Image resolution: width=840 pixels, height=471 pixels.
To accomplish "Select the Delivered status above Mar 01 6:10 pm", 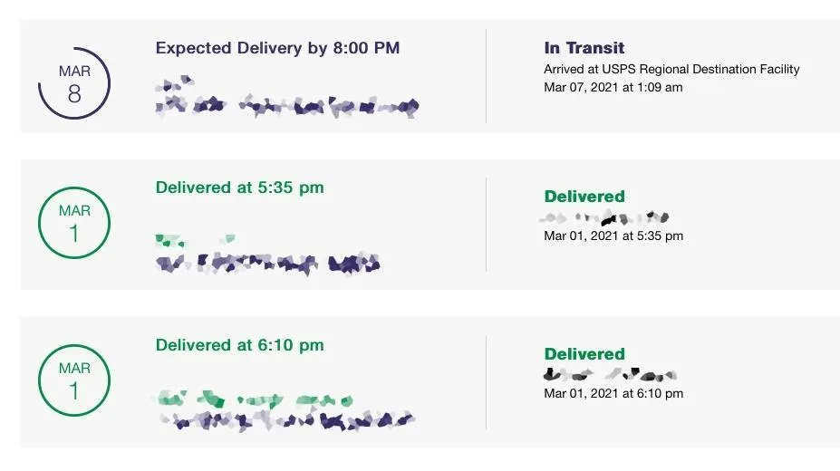I will (x=584, y=354).
